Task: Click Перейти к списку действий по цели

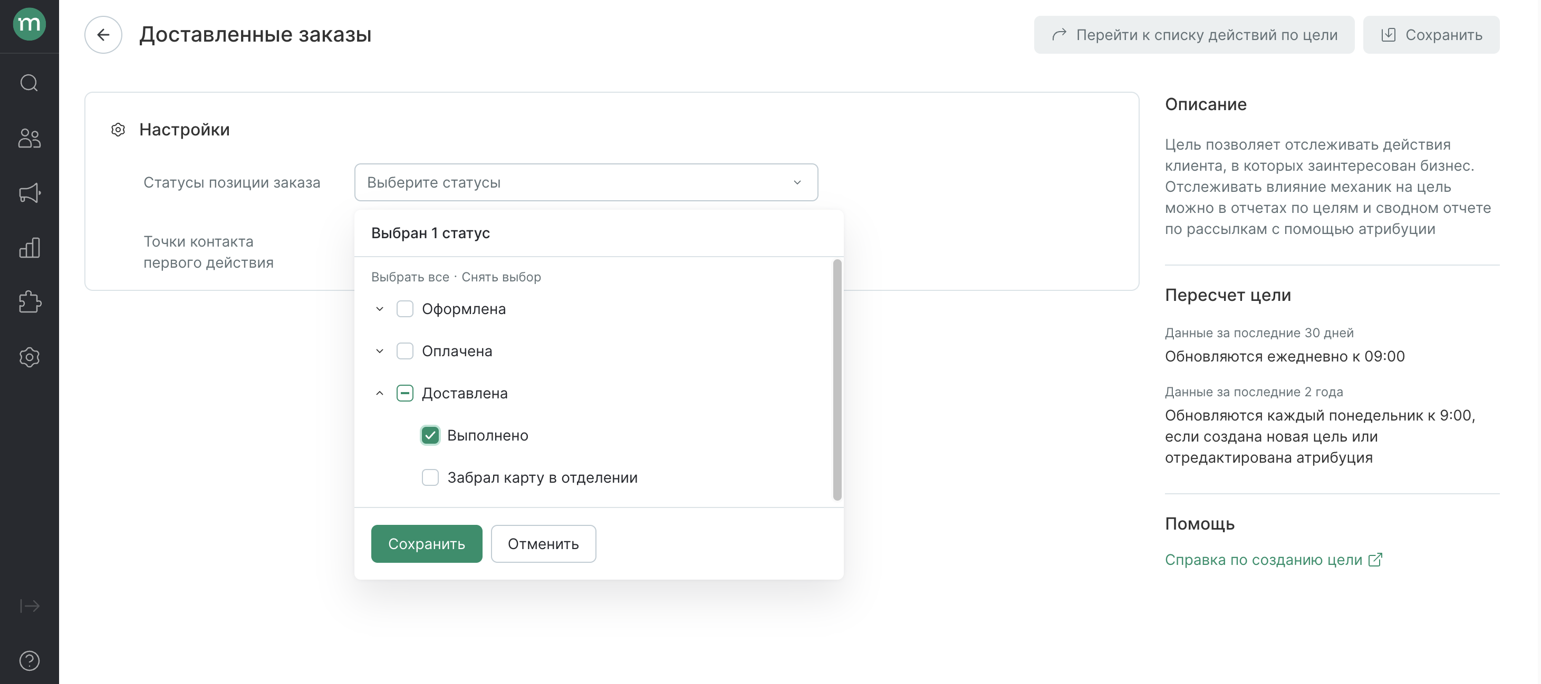Action: click(1194, 35)
